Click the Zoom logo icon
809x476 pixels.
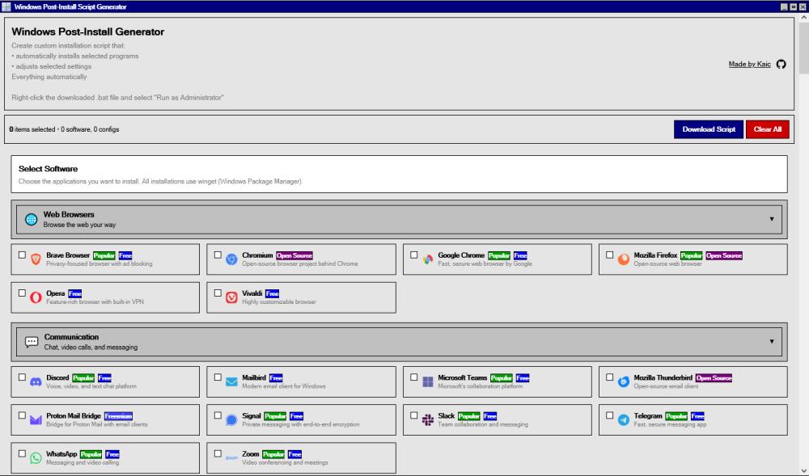231,457
